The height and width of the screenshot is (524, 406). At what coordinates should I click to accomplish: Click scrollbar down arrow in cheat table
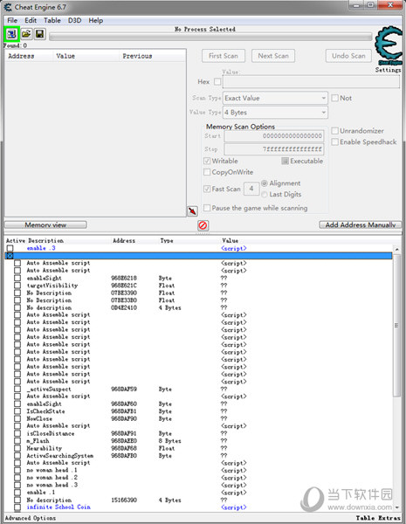396,507
